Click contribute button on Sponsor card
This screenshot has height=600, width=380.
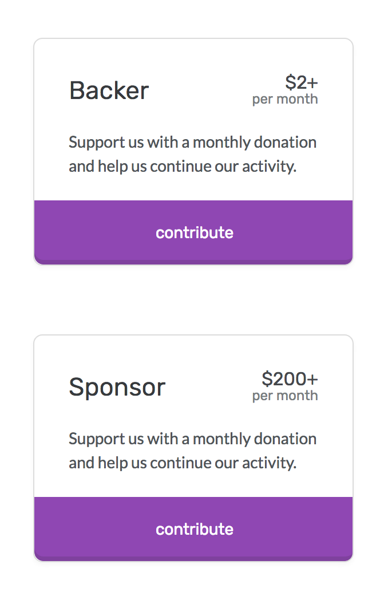[x=193, y=529]
